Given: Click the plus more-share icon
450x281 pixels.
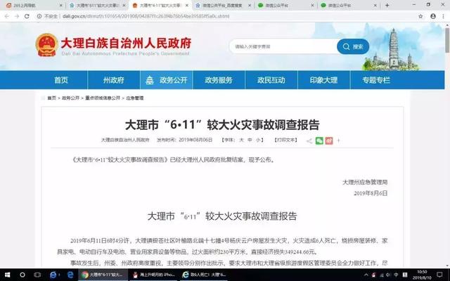Looking at the screenshot, I should point(338,140).
